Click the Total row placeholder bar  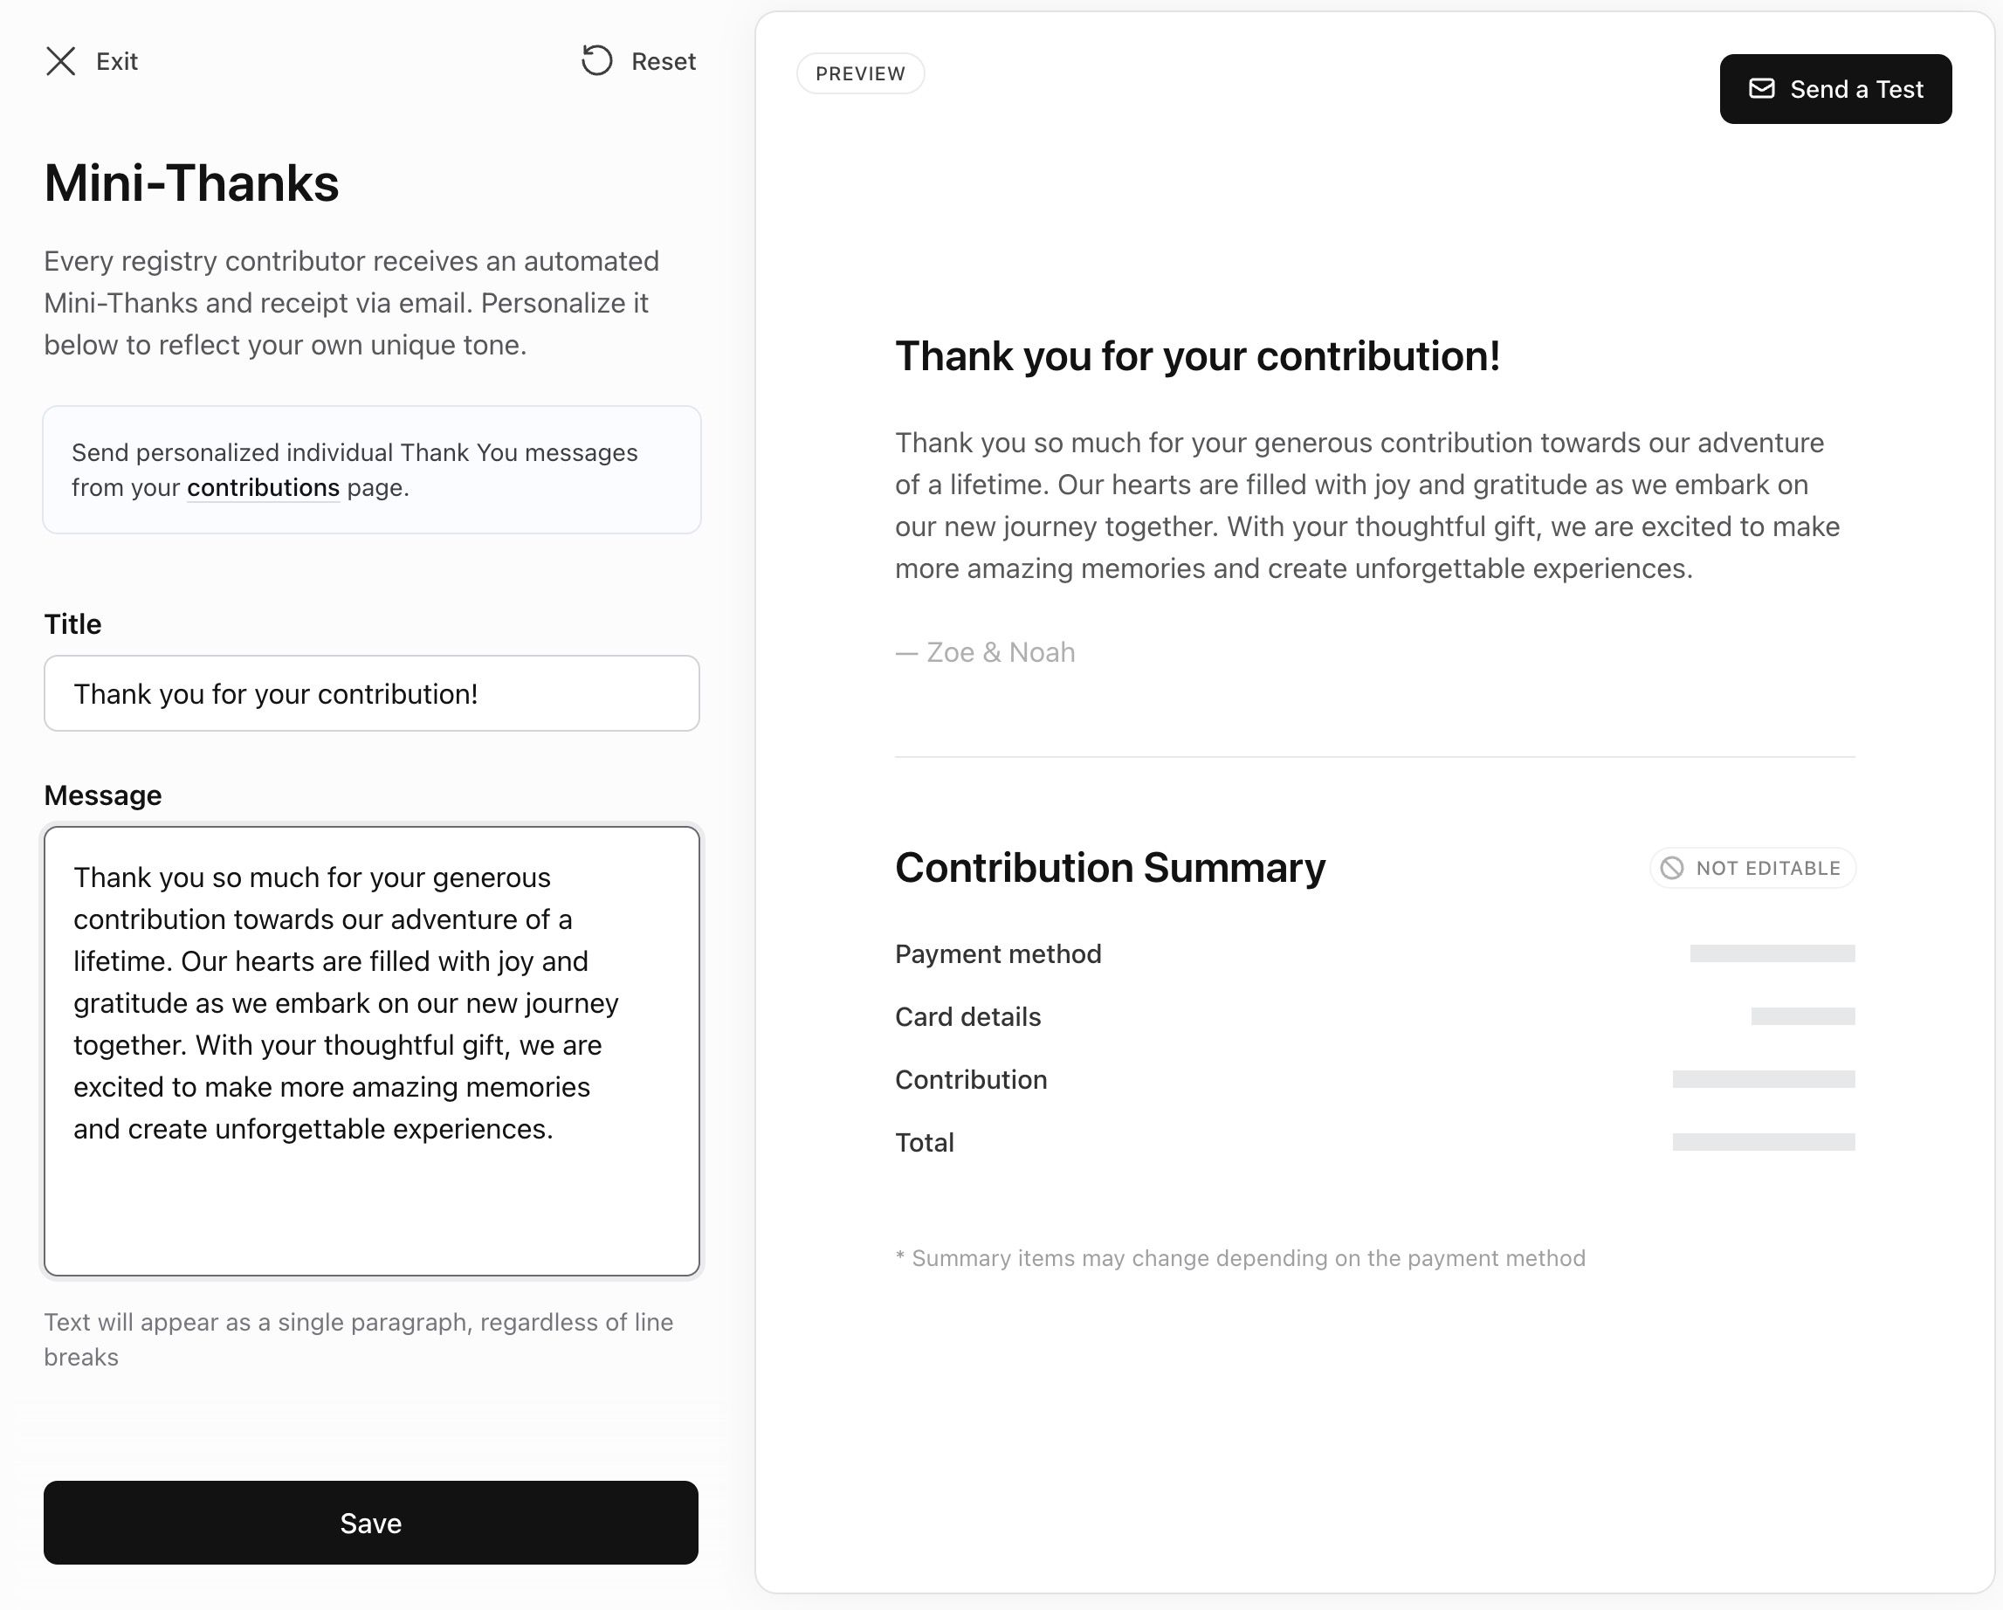point(1762,1142)
